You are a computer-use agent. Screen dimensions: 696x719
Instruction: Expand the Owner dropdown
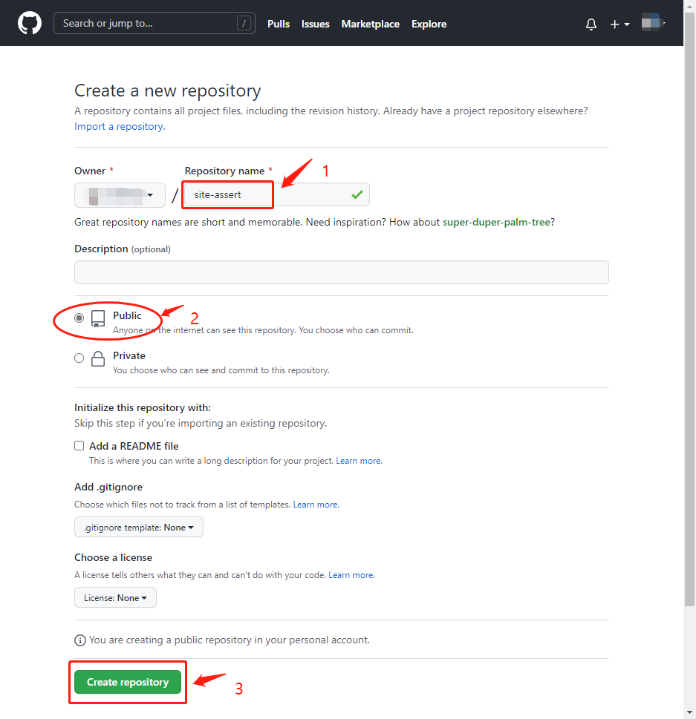(120, 195)
